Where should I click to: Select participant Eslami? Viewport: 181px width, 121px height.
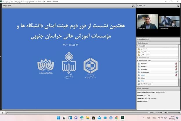pos(158,78)
